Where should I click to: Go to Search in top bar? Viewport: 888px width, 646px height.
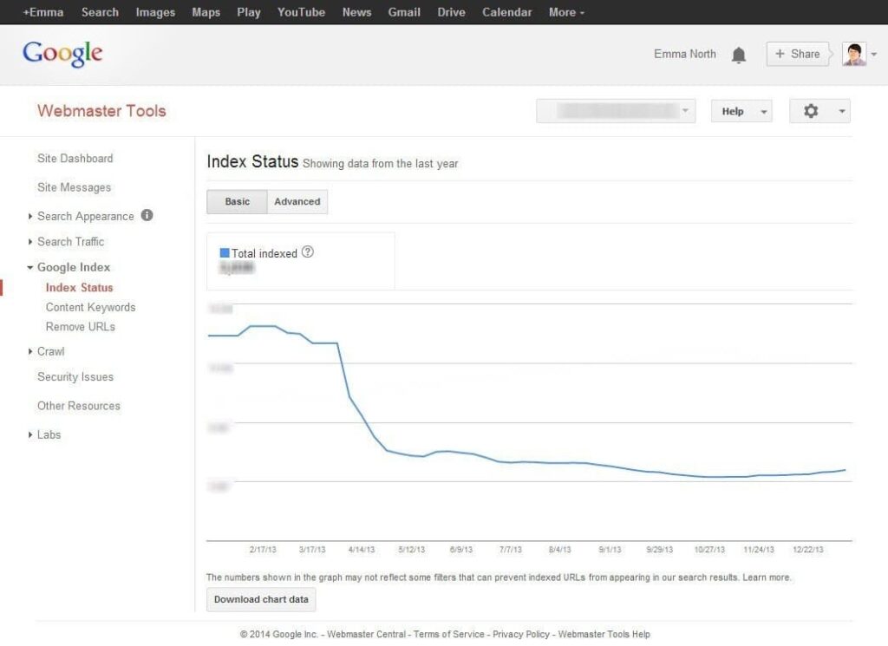tap(100, 12)
